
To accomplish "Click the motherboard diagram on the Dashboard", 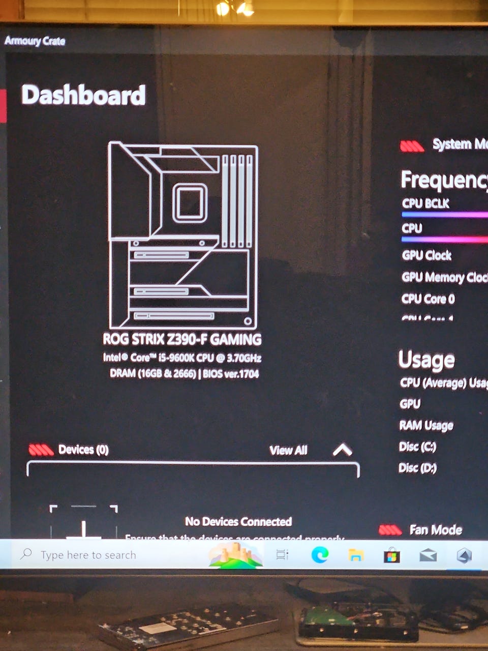I will point(184,235).
